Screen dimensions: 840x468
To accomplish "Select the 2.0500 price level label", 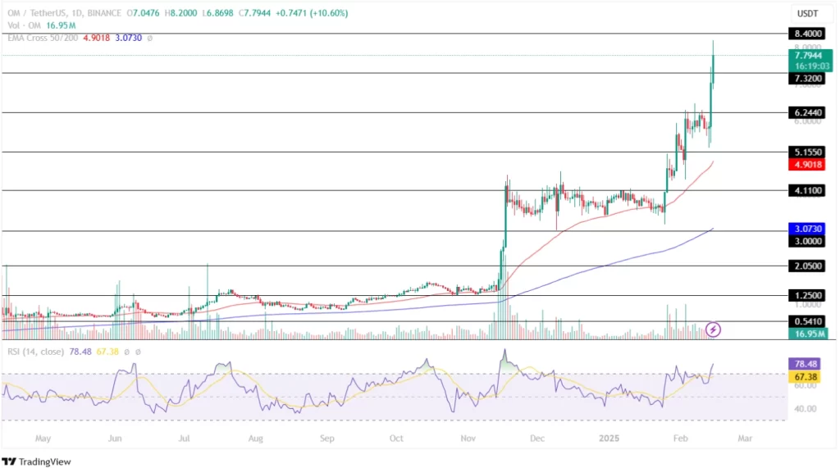I will (808, 266).
